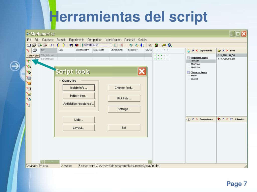
Task: Select the PFGE-XbaI fingerprint type
Action: tap(195, 67)
